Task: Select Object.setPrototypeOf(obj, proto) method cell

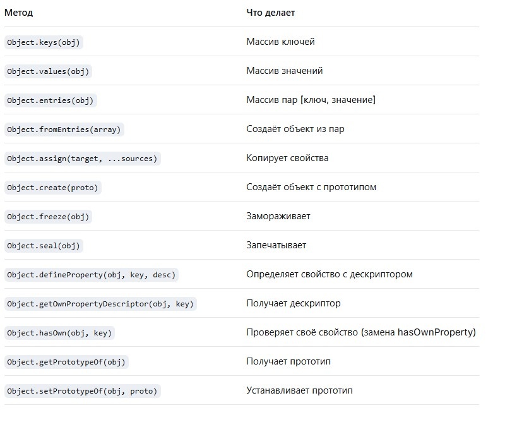Action: point(81,391)
